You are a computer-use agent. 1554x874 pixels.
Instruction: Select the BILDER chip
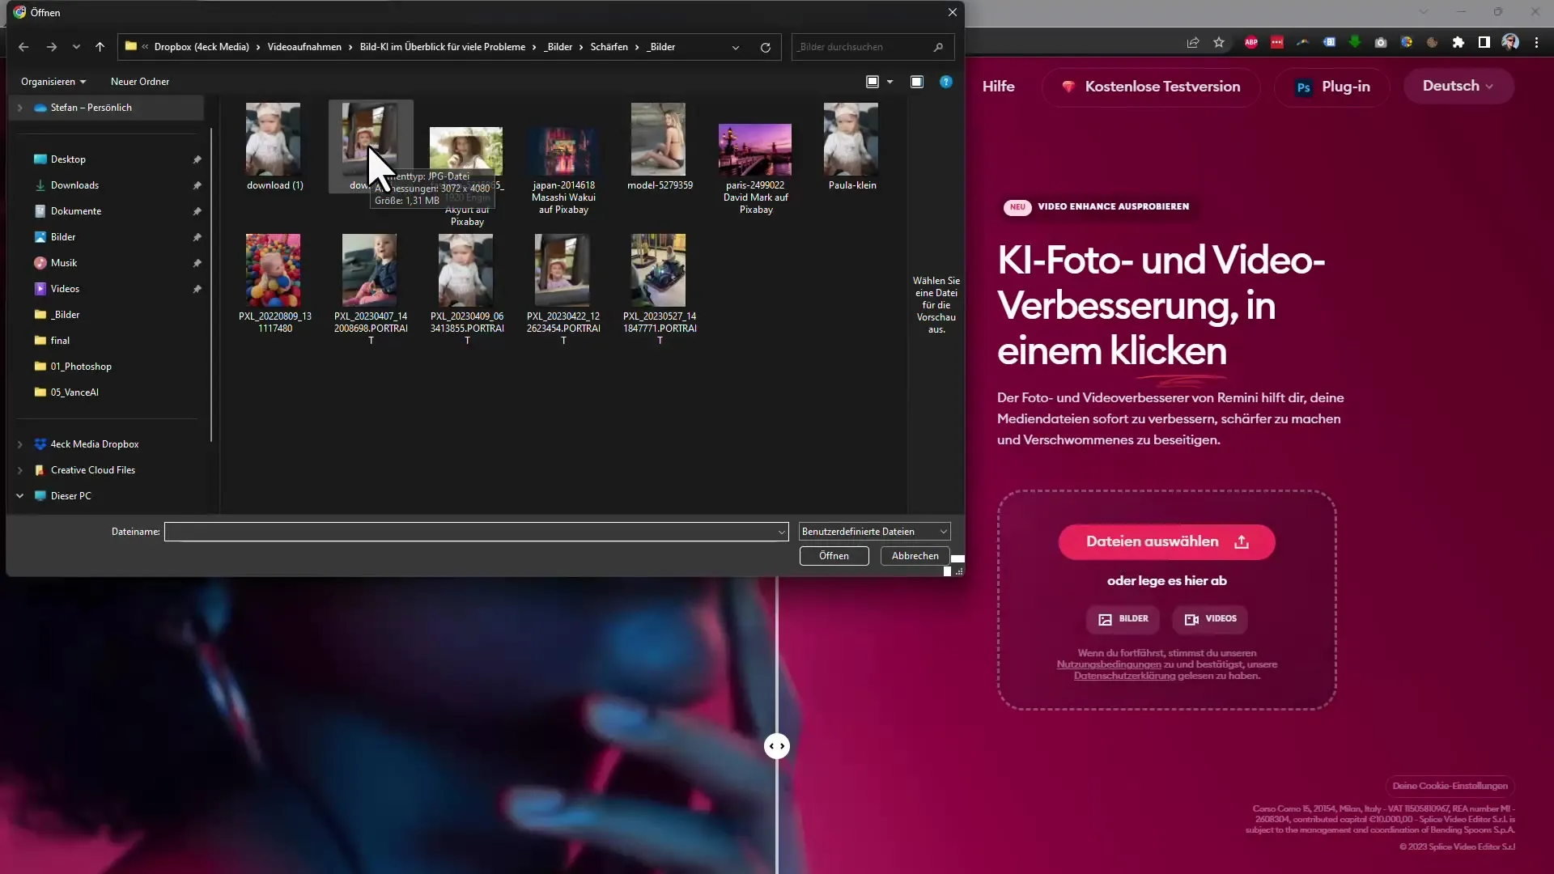coord(1123,619)
